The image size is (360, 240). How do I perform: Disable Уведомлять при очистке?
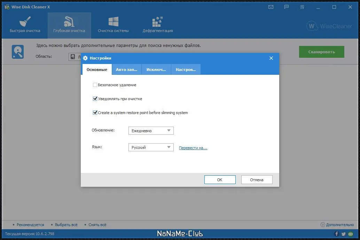click(x=95, y=99)
